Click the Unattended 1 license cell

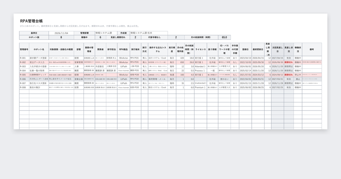tap(200, 83)
